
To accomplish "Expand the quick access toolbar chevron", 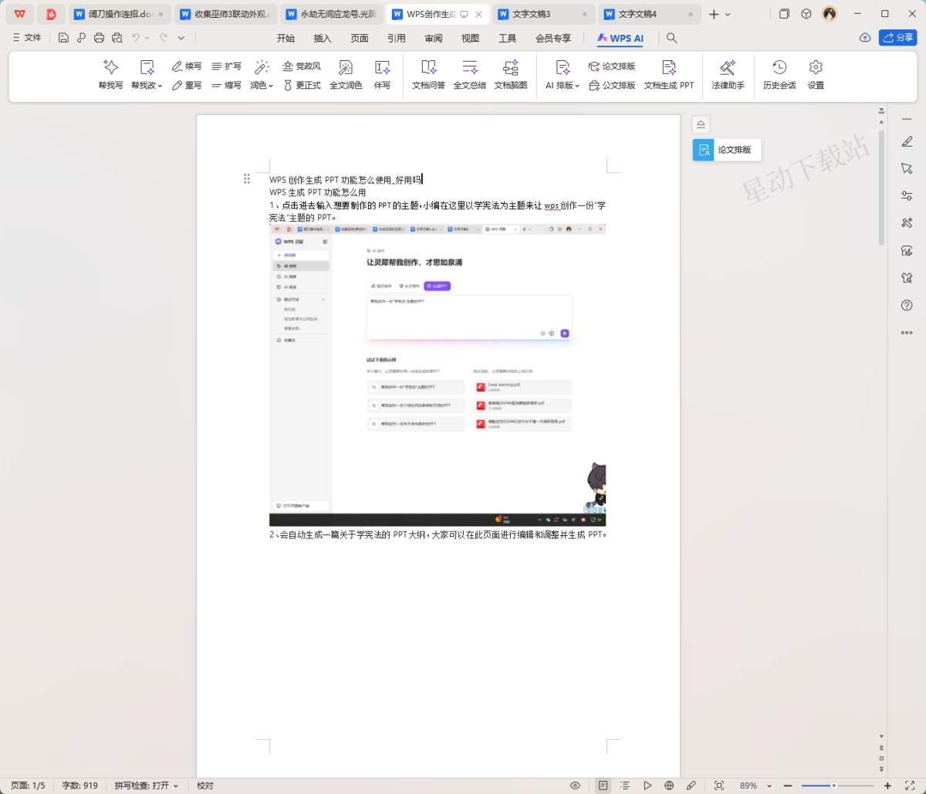I will point(181,38).
